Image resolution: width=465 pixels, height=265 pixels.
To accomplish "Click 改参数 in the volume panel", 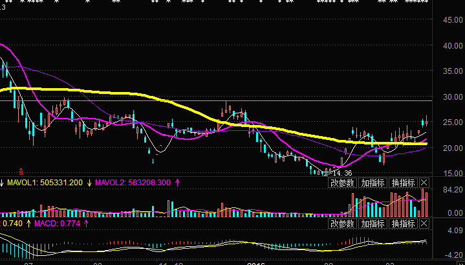I will tap(342, 183).
